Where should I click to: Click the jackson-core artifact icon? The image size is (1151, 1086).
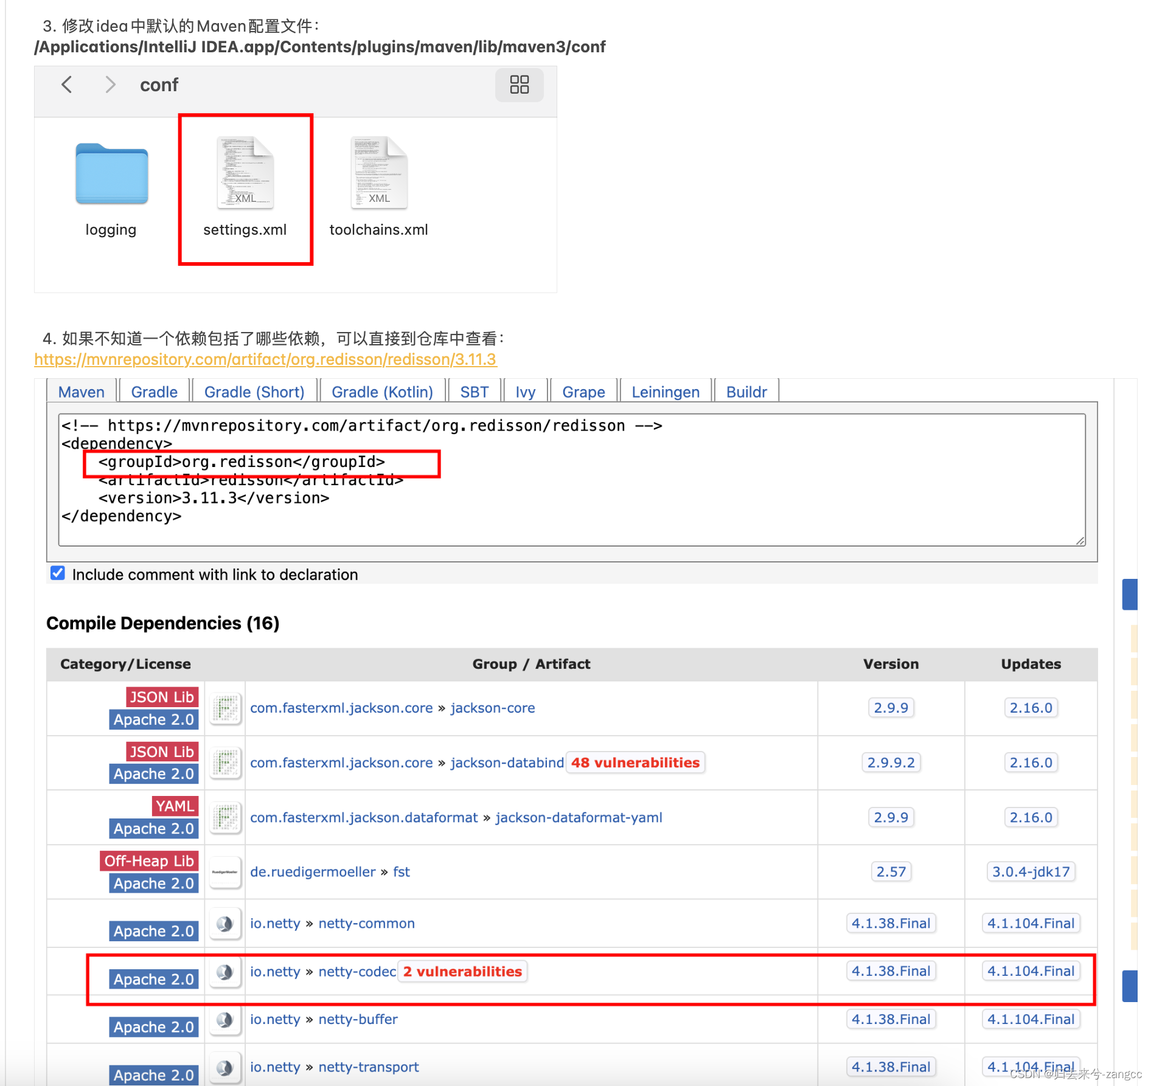226,708
